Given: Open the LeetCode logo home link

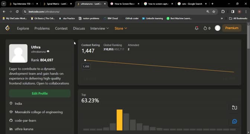Looking at the screenshot, I should click(x=7, y=28).
